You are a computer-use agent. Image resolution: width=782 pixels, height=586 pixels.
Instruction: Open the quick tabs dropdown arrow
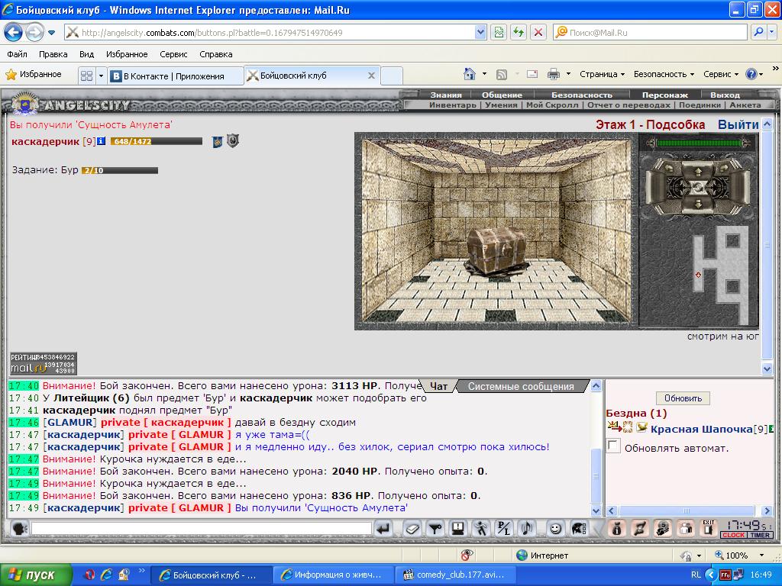(101, 76)
